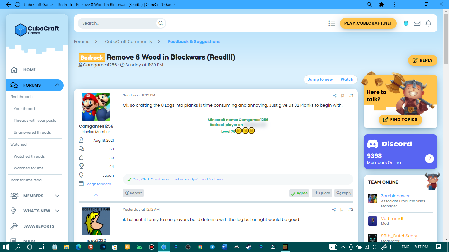Screen dimensions: 449x252
Task: Reload the page with refresh icon
Action: [18, 4]
